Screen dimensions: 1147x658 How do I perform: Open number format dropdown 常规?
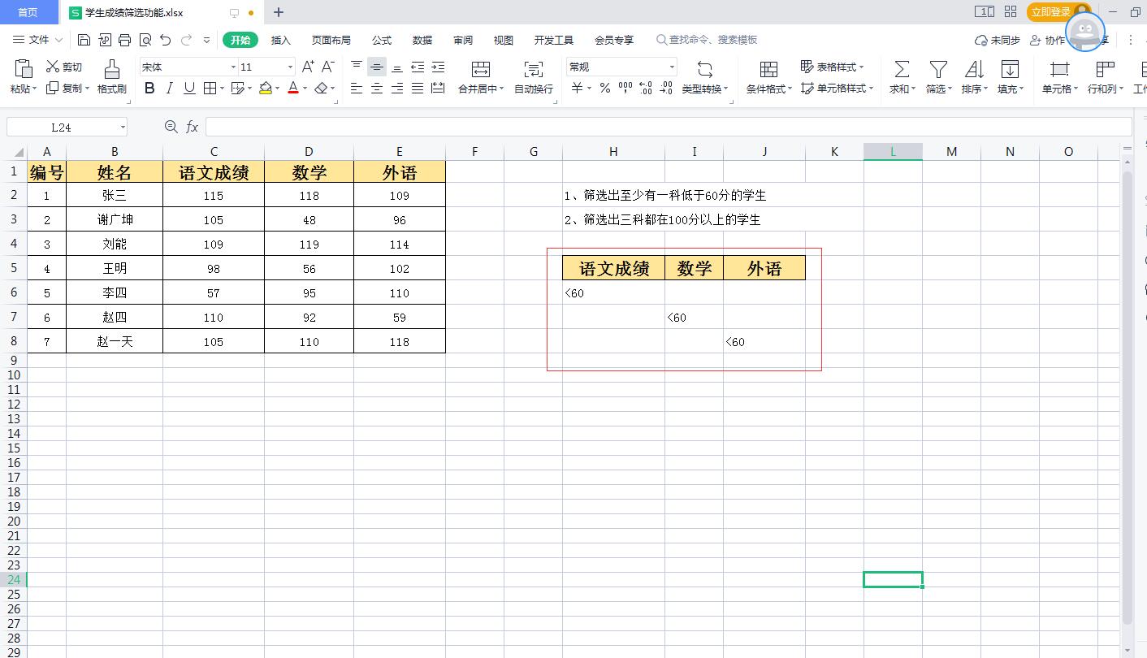coord(672,67)
